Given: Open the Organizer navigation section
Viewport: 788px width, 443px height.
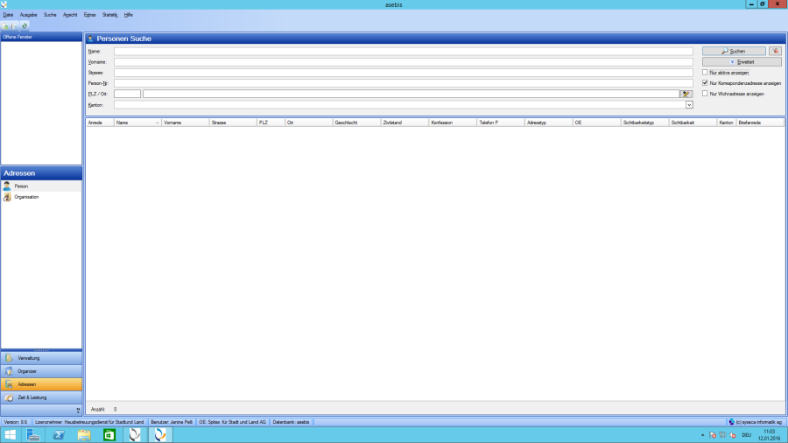Looking at the screenshot, I should 41,371.
